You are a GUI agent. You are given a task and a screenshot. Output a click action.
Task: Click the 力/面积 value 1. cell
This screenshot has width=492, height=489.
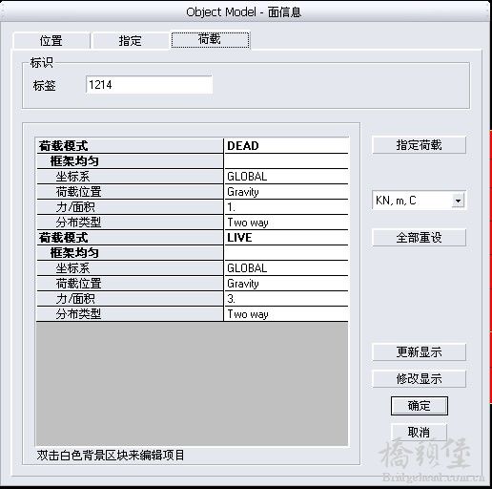(286, 207)
